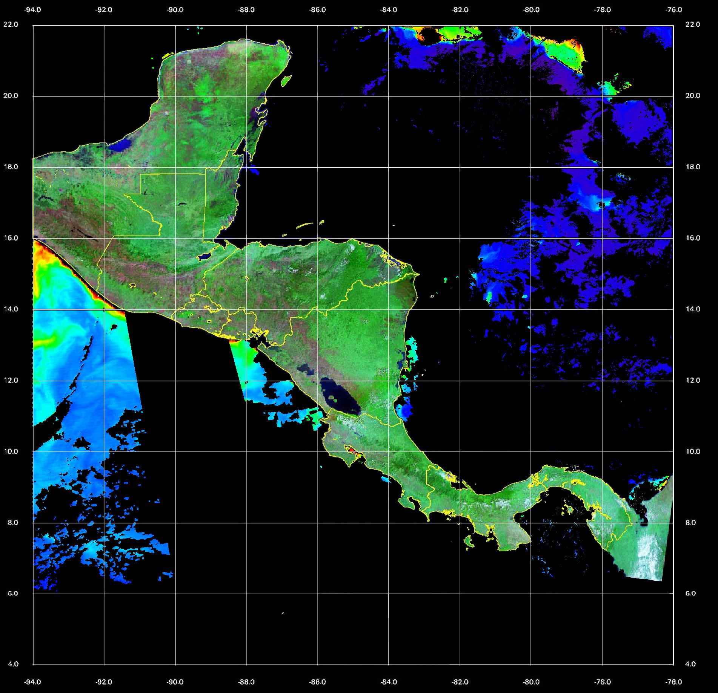Click the -94.0 longitude label on top axis
Screen dimensions: 718x693
(x=33, y=10)
